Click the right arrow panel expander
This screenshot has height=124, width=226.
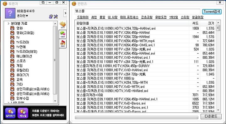65,13
